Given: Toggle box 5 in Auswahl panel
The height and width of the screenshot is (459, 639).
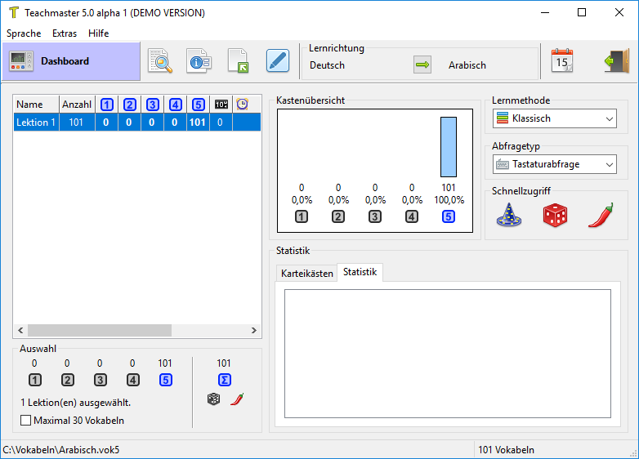Looking at the screenshot, I should (166, 380).
